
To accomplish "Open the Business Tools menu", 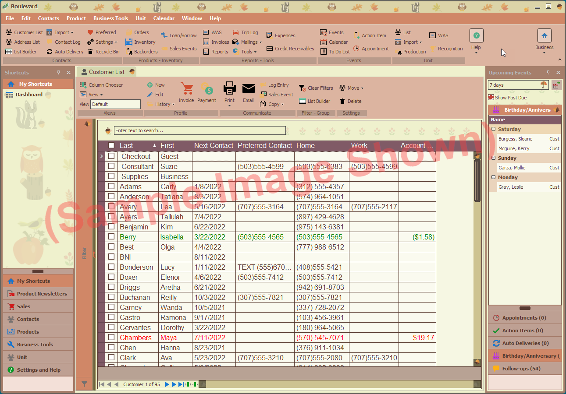I will 110,18.
